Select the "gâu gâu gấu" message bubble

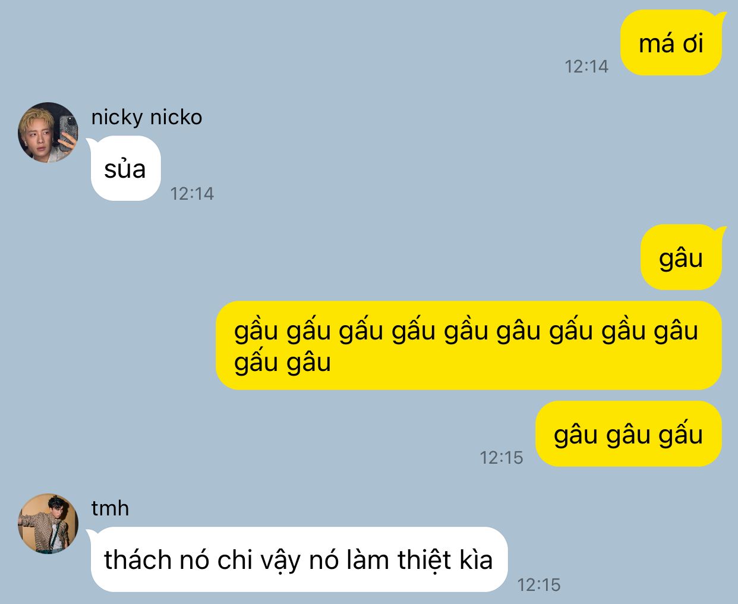[628, 433]
